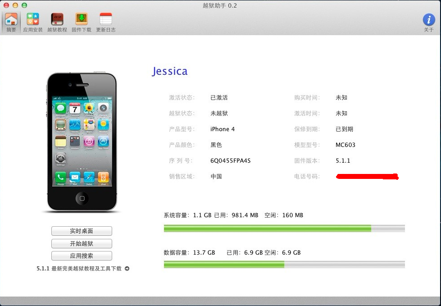Viewport: 441px width, 306px height.
Task: Click the window title 越狱助手 0.2
Action: point(220,5)
